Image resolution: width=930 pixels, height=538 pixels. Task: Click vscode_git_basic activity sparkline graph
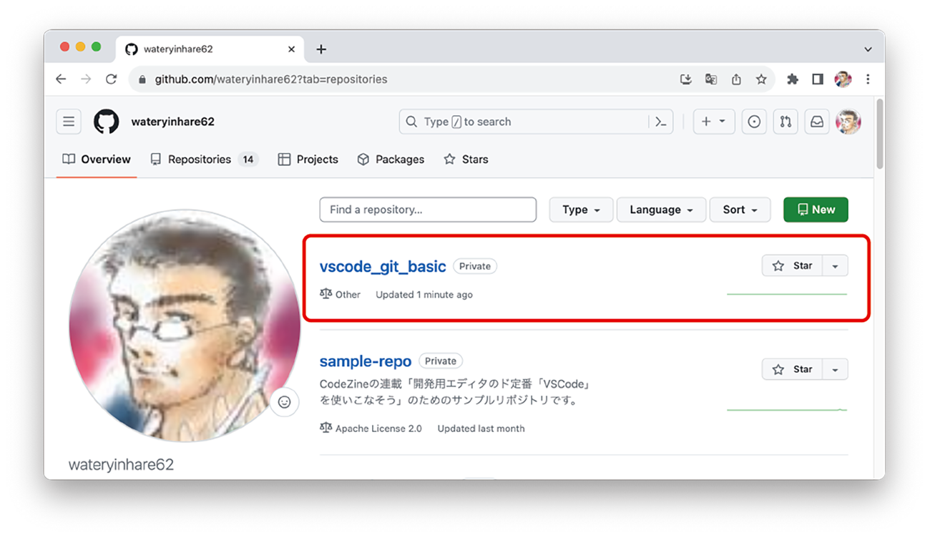coord(787,294)
